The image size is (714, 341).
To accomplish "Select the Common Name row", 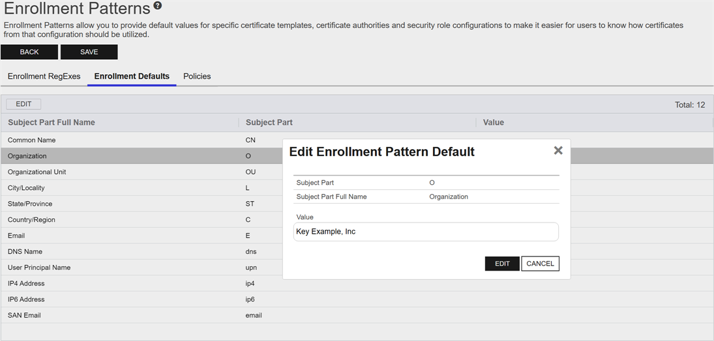I will click(x=130, y=140).
